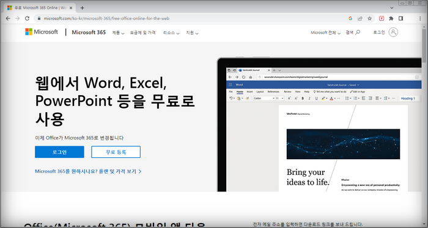Open the Chrome three-dot menu
Image resolution: width=428 pixels, height=228 pixels.
pos(420,18)
